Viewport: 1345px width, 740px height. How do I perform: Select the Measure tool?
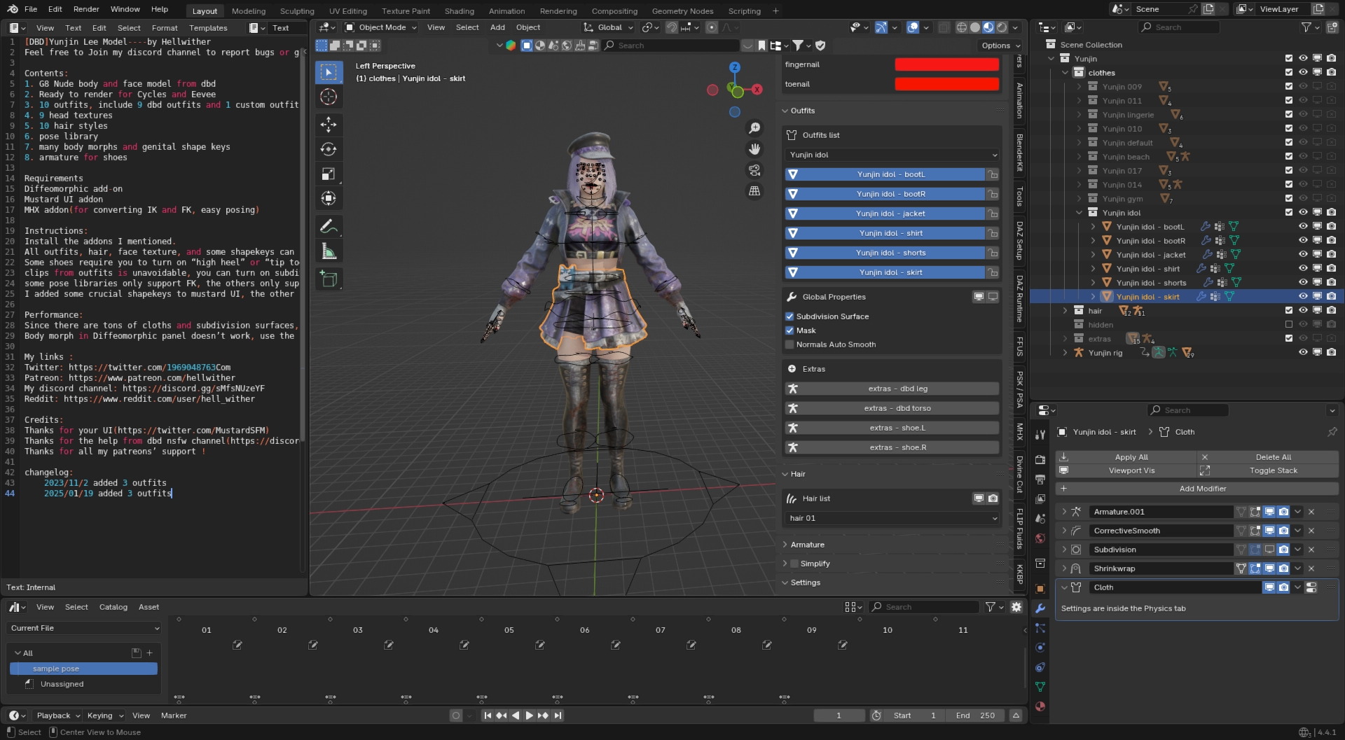(329, 251)
